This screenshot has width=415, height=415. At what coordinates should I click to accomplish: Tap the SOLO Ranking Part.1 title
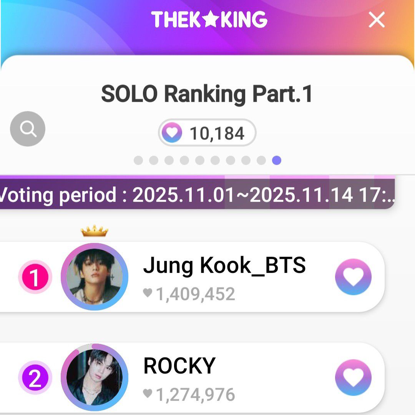pyautogui.click(x=207, y=94)
